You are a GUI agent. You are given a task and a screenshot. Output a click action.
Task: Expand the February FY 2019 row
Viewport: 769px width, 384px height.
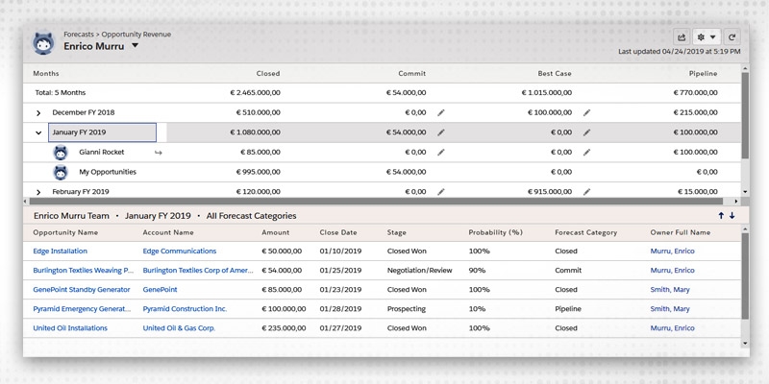click(38, 192)
